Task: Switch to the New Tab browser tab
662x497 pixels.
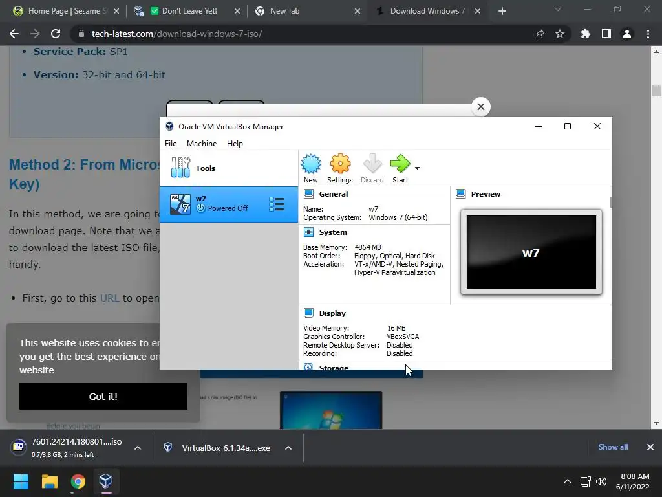Action: [x=307, y=11]
